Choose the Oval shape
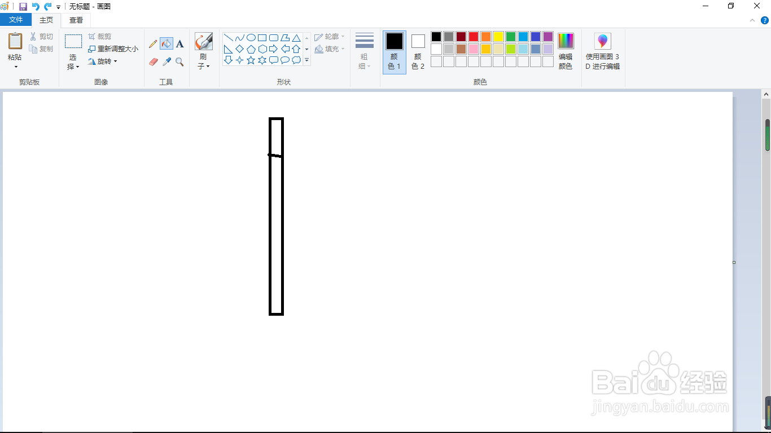Image resolution: width=771 pixels, height=433 pixels. point(251,38)
